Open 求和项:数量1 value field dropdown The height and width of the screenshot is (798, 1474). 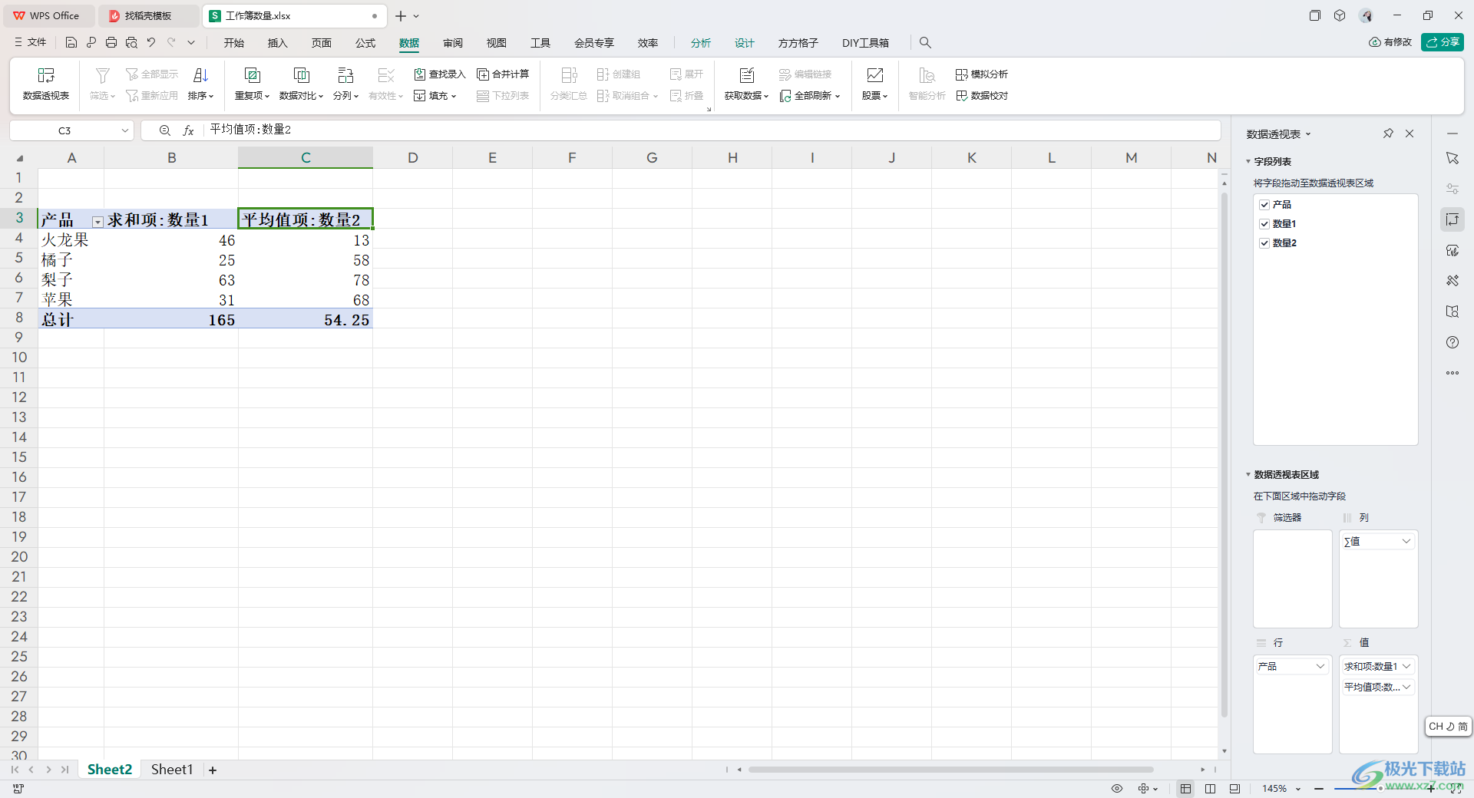[1406, 666]
